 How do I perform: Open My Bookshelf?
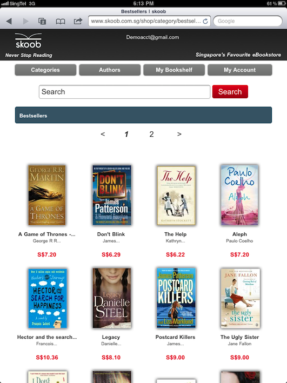[x=174, y=70]
